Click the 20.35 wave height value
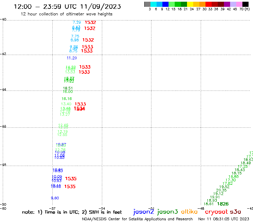The height and width of the screenshot is (222, 253). pyautogui.click(x=221, y=190)
